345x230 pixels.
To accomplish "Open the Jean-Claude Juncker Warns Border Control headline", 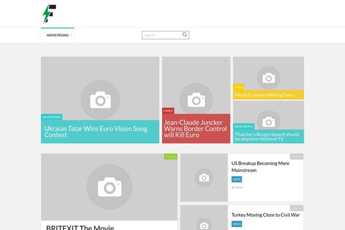I will tap(195, 129).
